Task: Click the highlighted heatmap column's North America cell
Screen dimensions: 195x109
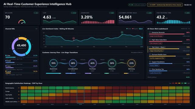Action: pyautogui.click(x=80, y=88)
